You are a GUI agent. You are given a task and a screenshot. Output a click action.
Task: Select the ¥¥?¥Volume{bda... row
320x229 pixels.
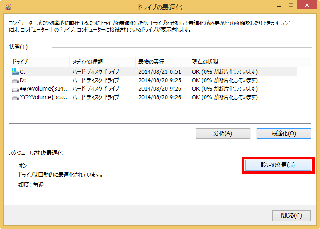[x=154, y=97]
